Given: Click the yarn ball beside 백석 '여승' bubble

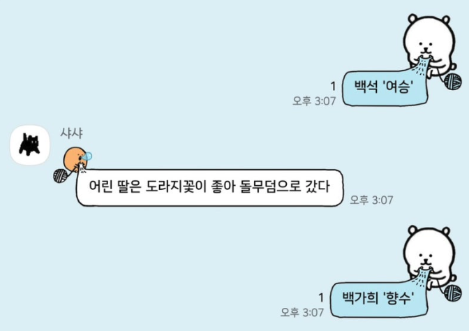Looking at the screenshot, I should point(452,82).
